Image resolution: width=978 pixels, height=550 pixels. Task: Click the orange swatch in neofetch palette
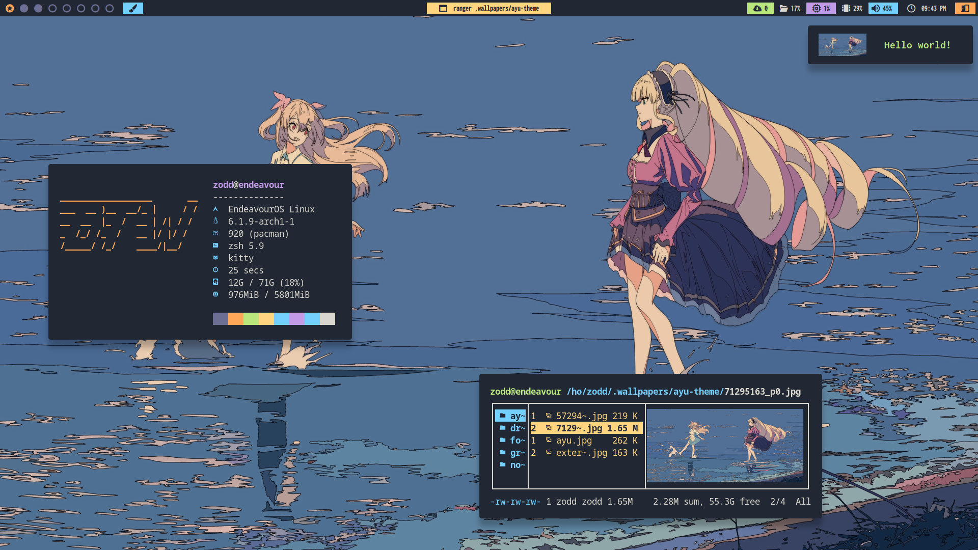(x=236, y=319)
